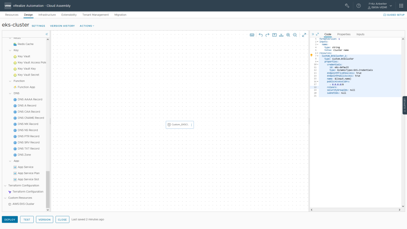Image resolution: width=407 pixels, height=229 pixels.
Task: Expand the canvas to full screen
Action: pos(304,35)
